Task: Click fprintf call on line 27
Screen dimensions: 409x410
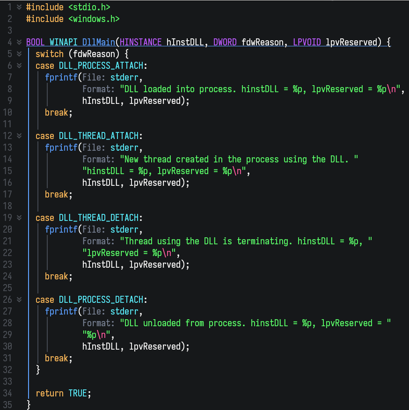Action: coord(61,311)
